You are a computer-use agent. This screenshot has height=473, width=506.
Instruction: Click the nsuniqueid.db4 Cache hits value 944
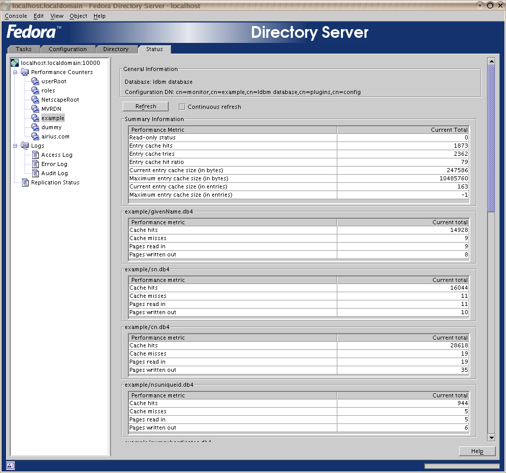(x=463, y=403)
